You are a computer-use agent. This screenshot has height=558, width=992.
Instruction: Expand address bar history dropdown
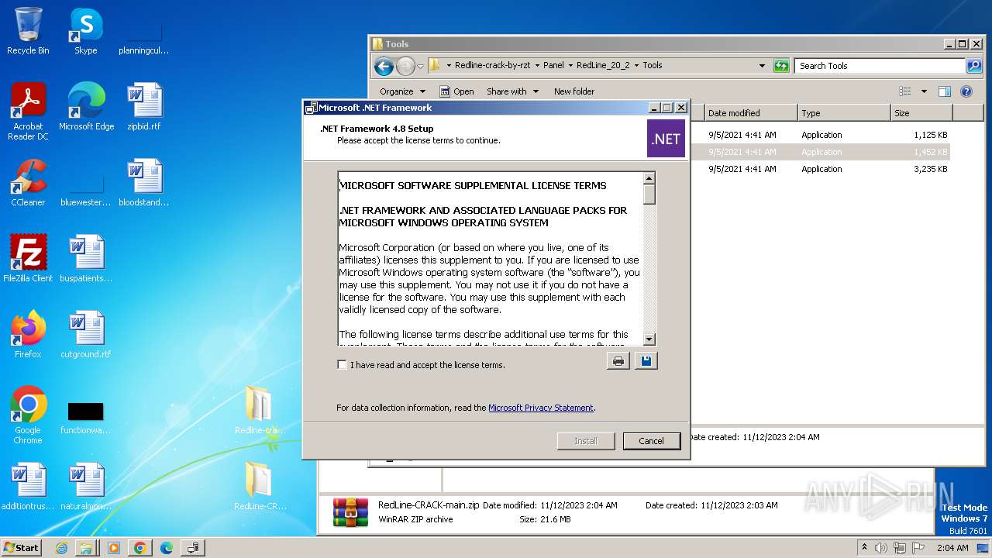[762, 66]
